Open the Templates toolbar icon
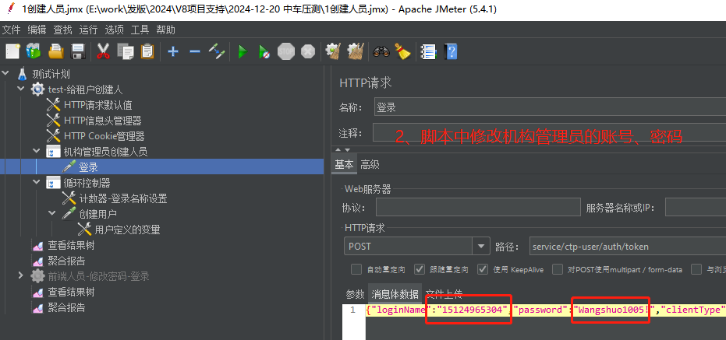 click(34, 51)
